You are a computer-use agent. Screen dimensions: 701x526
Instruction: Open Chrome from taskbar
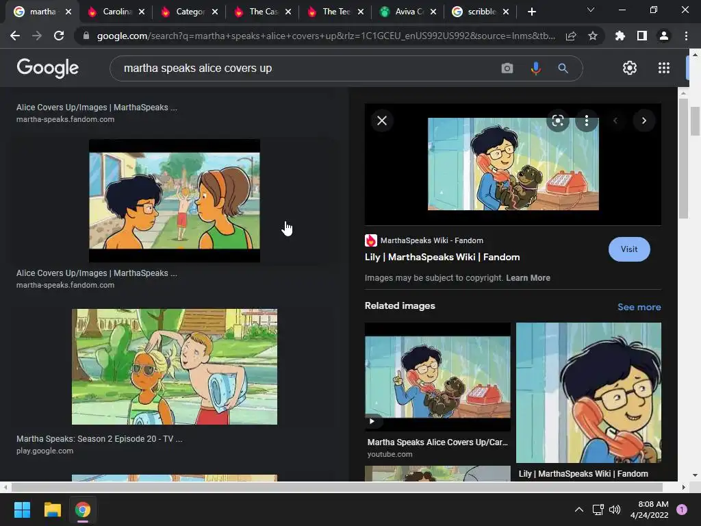[83, 510]
